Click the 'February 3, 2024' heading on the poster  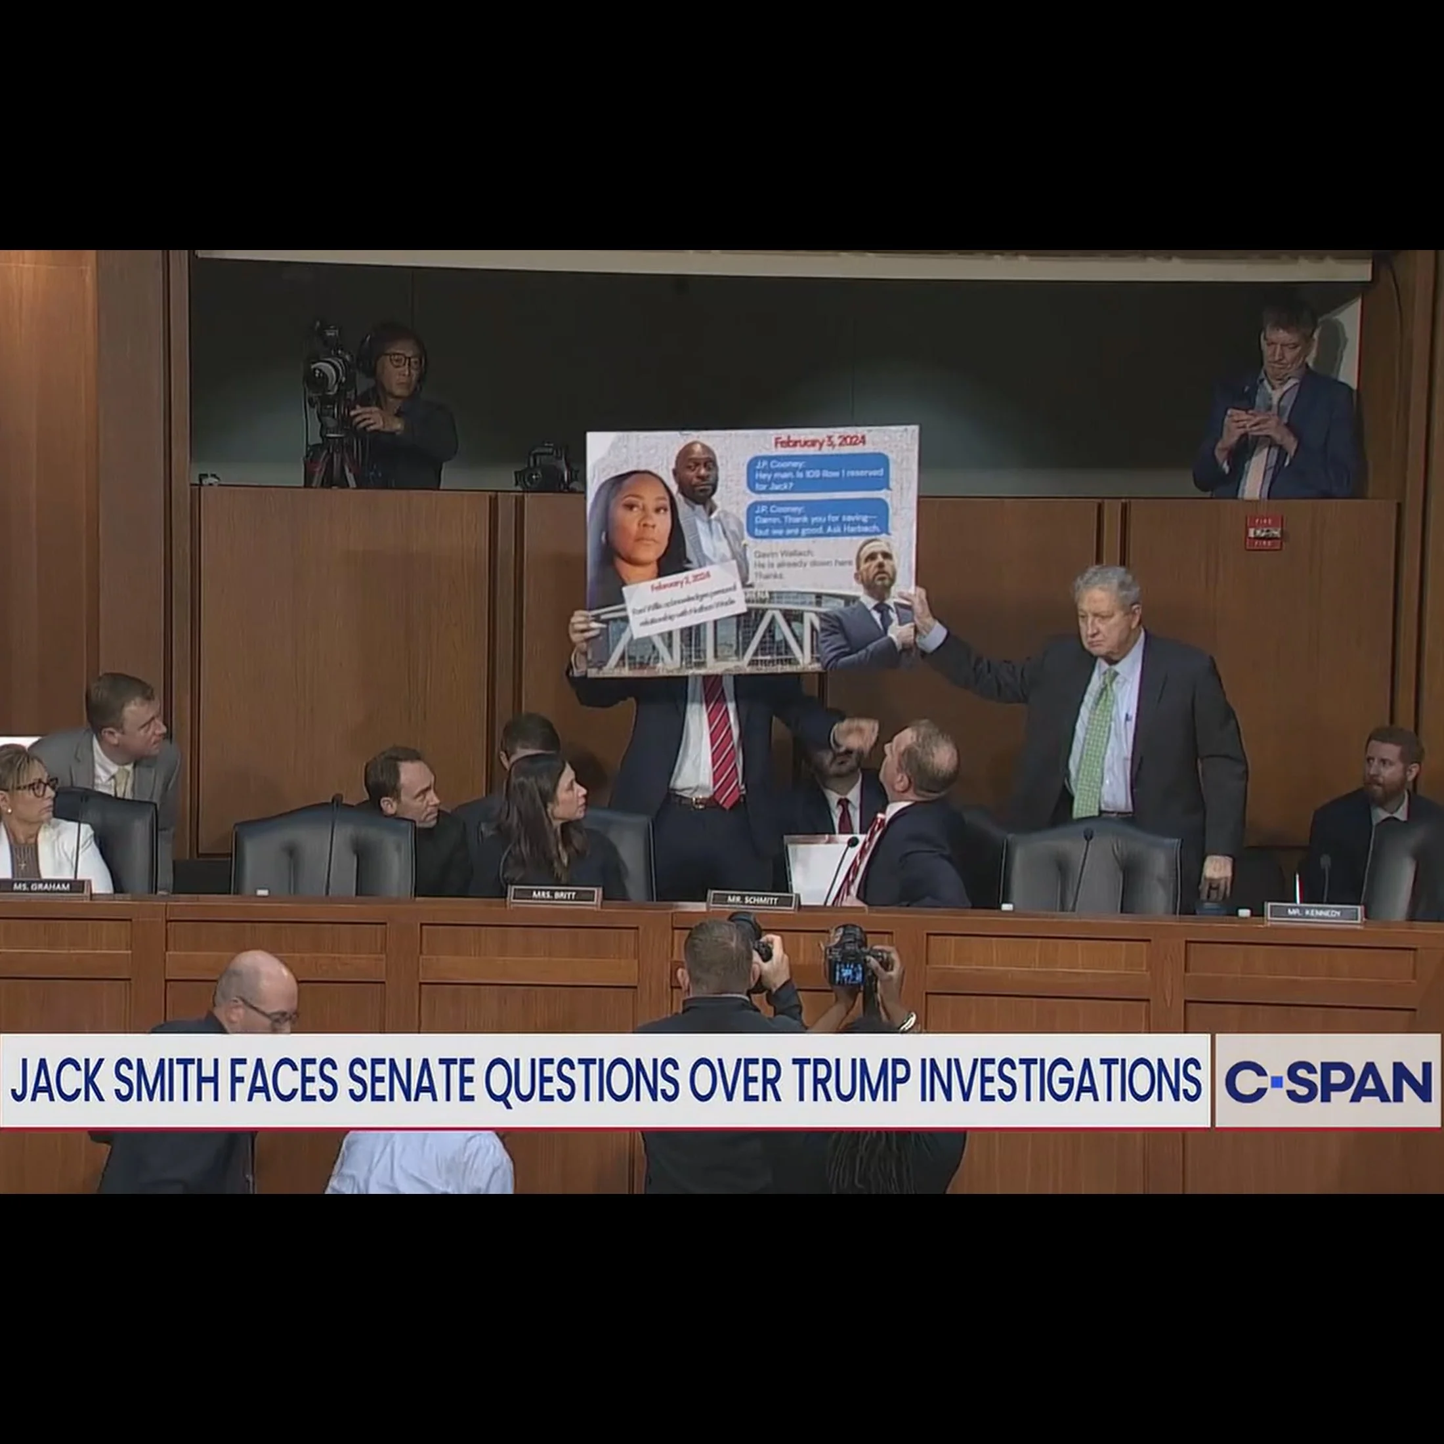819,442
